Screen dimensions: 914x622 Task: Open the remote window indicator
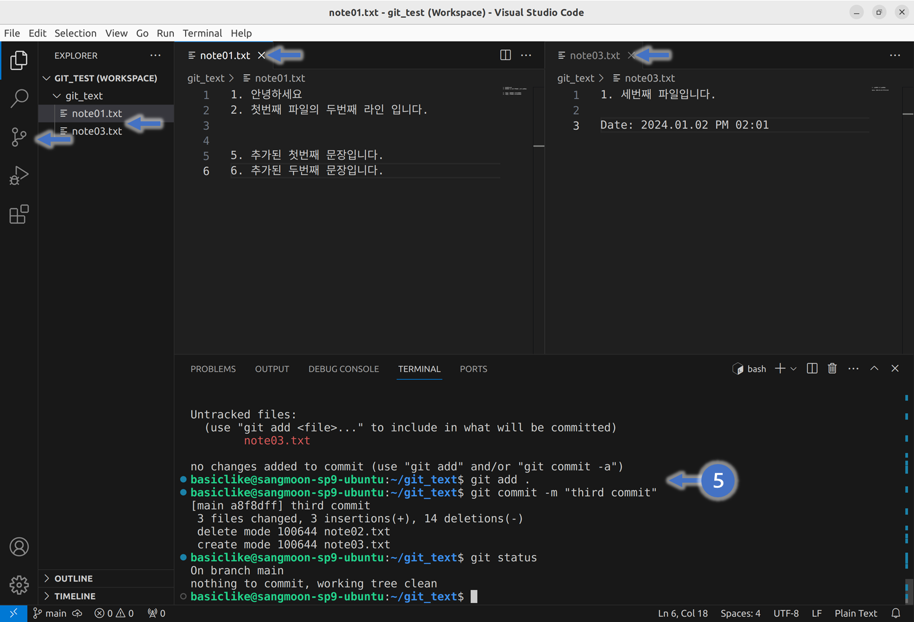(x=13, y=614)
